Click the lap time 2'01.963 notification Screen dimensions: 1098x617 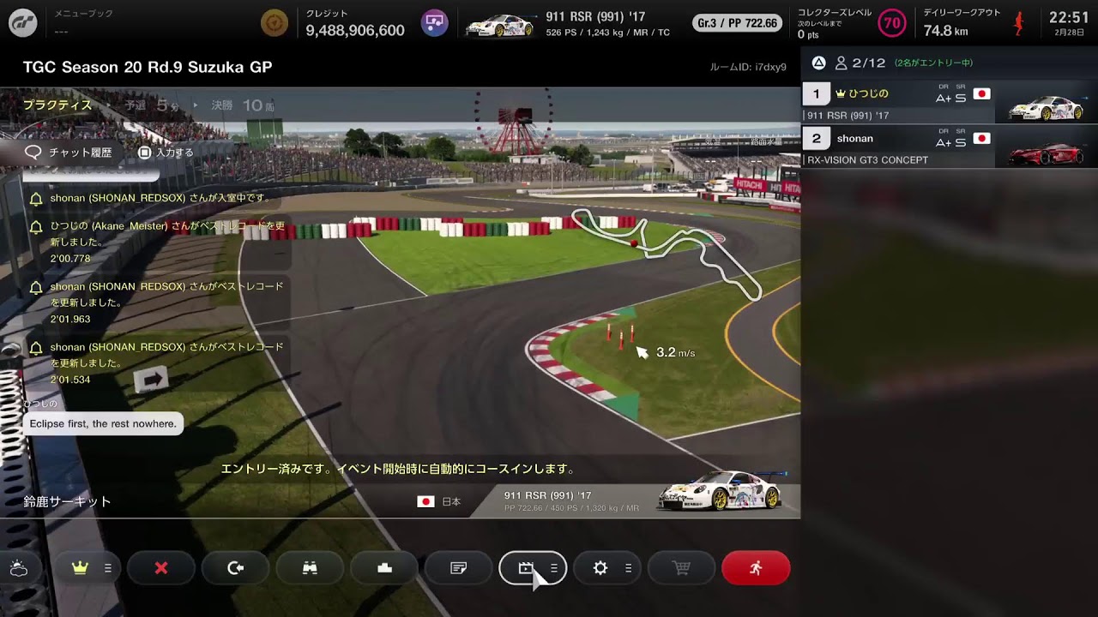(70, 319)
